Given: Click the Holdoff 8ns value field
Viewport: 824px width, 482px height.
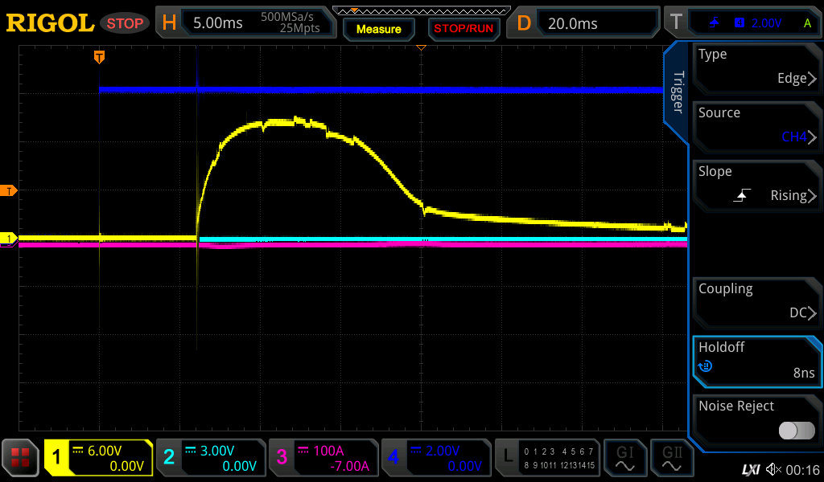Looking at the screenshot, I should tap(756, 360).
